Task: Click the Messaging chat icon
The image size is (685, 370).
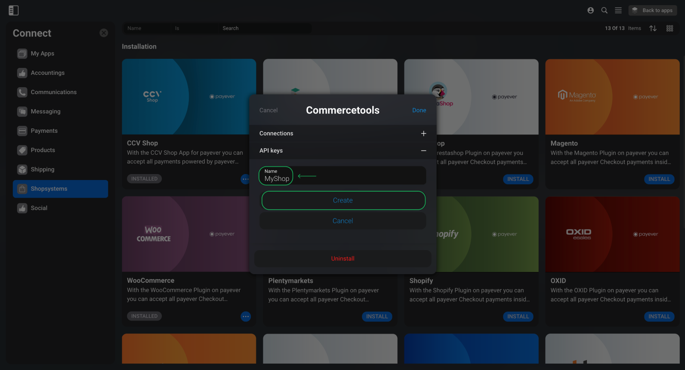Action: pyautogui.click(x=22, y=112)
